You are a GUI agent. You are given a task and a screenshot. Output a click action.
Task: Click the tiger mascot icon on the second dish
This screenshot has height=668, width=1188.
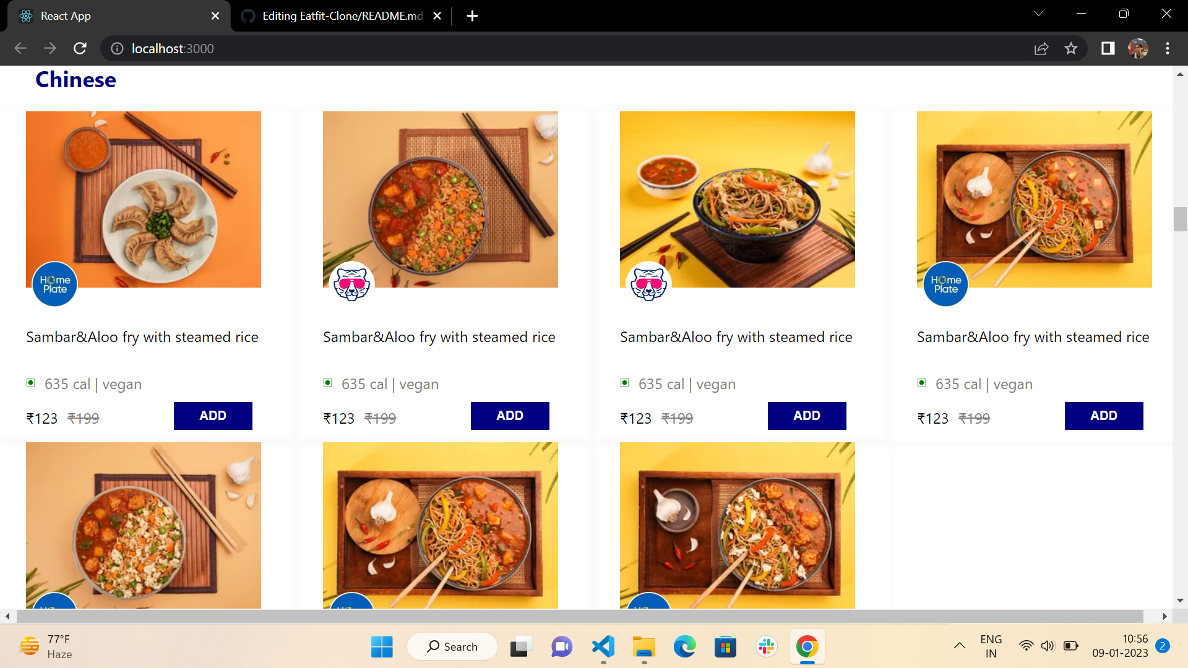pos(352,283)
